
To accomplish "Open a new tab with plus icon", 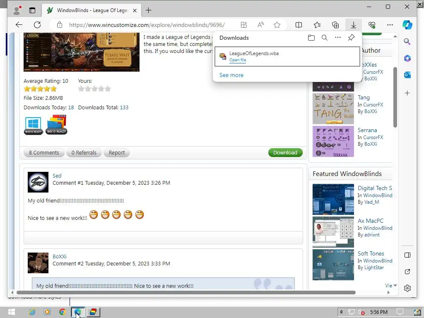I will tap(149, 10).
